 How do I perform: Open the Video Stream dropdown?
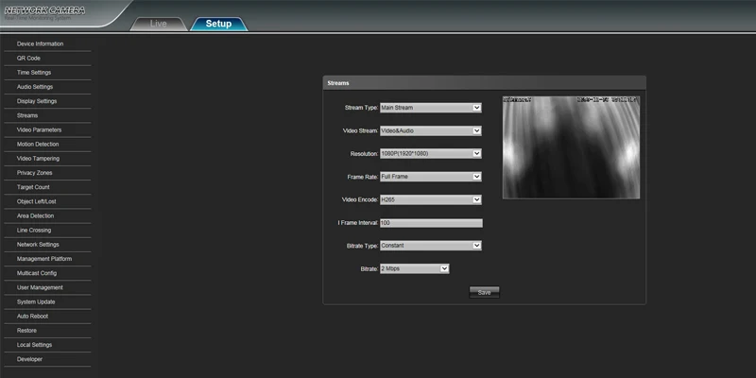(x=431, y=130)
